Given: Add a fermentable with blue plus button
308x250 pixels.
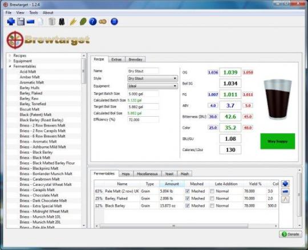Looking at the screenshot, I should point(285,184).
